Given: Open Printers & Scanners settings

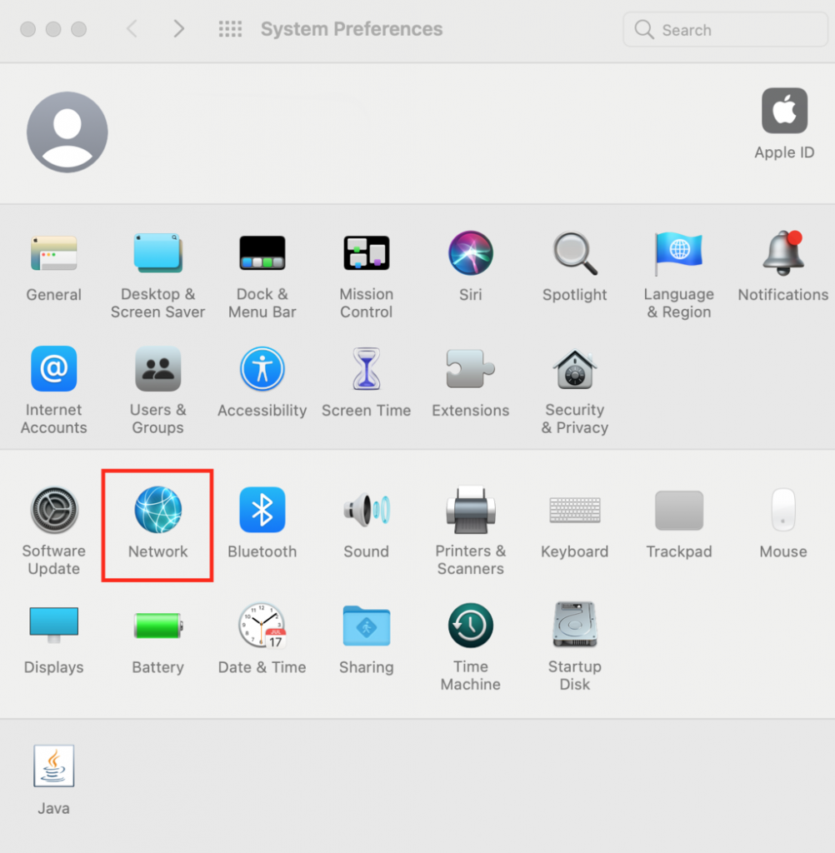Looking at the screenshot, I should pos(470,509).
